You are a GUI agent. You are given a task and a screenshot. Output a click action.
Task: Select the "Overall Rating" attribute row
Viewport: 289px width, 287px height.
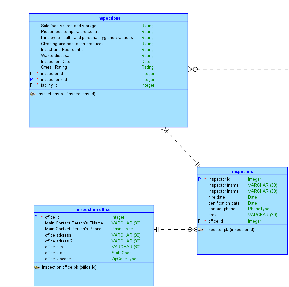click(x=54, y=67)
